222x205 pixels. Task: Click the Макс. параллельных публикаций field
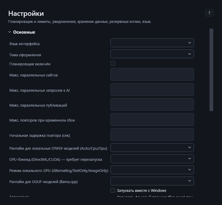point(152,104)
